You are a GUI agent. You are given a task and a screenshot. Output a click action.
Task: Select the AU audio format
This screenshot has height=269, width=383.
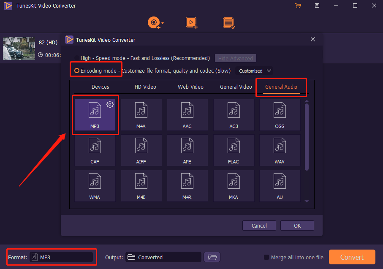click(x=280, y=186)
